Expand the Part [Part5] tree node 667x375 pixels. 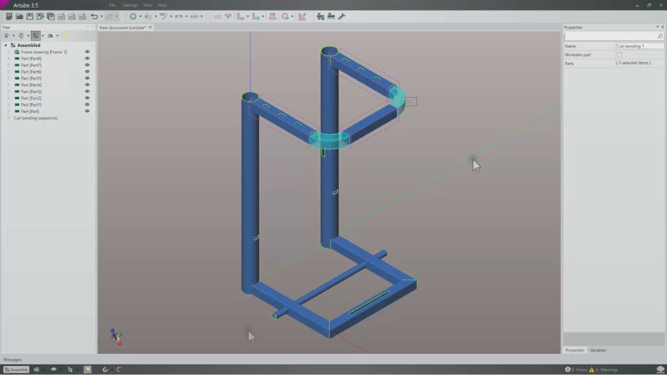(x=8, y=79)
